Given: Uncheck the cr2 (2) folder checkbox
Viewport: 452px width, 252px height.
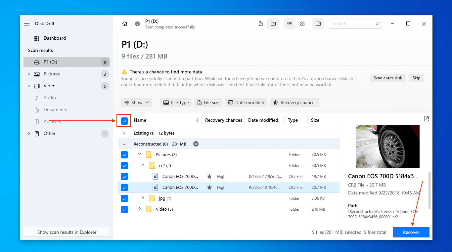Looking at the screenshot, I should 124,166.
